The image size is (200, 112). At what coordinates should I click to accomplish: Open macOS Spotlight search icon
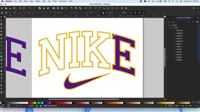point(173,1)
